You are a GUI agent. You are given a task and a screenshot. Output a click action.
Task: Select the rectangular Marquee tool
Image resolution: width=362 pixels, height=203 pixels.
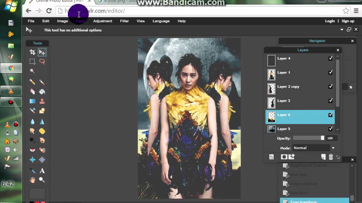tap(33, 61)
